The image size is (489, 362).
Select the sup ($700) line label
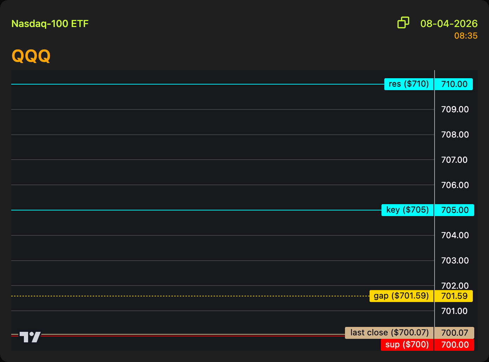tap(407, 345)
